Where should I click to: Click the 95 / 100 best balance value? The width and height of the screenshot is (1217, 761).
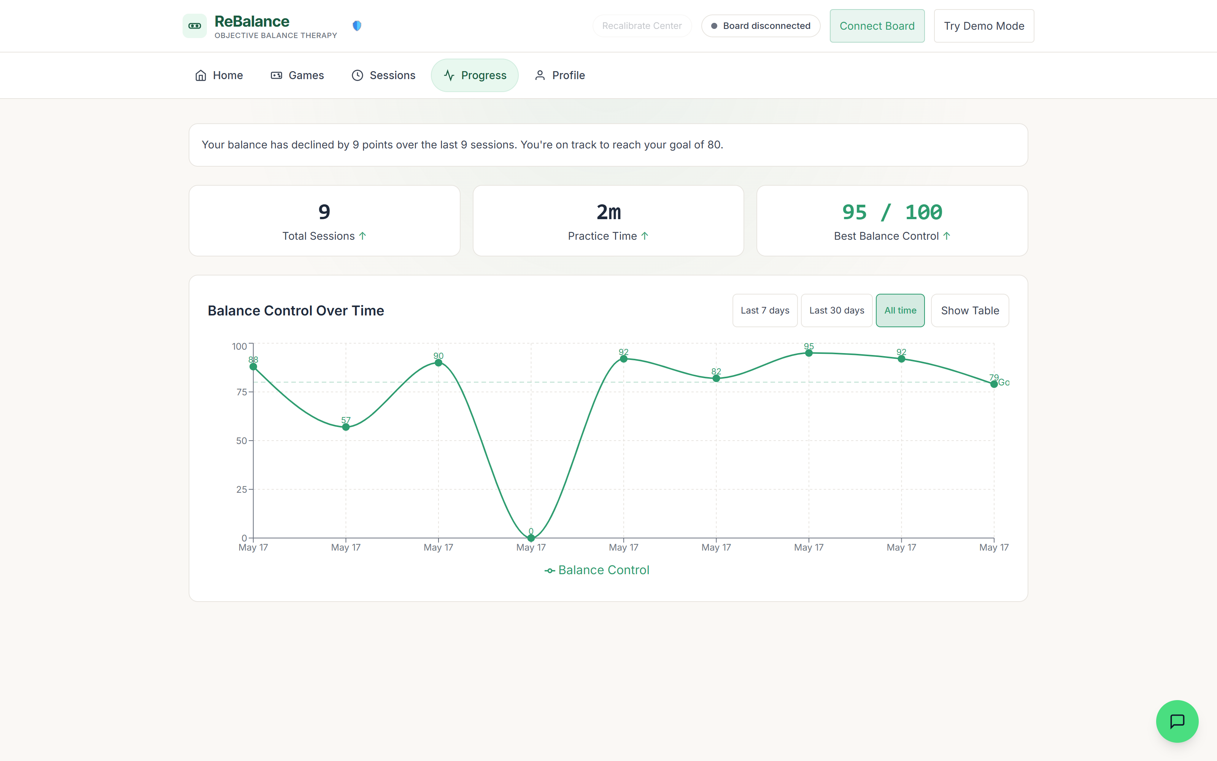pos(892,212)
